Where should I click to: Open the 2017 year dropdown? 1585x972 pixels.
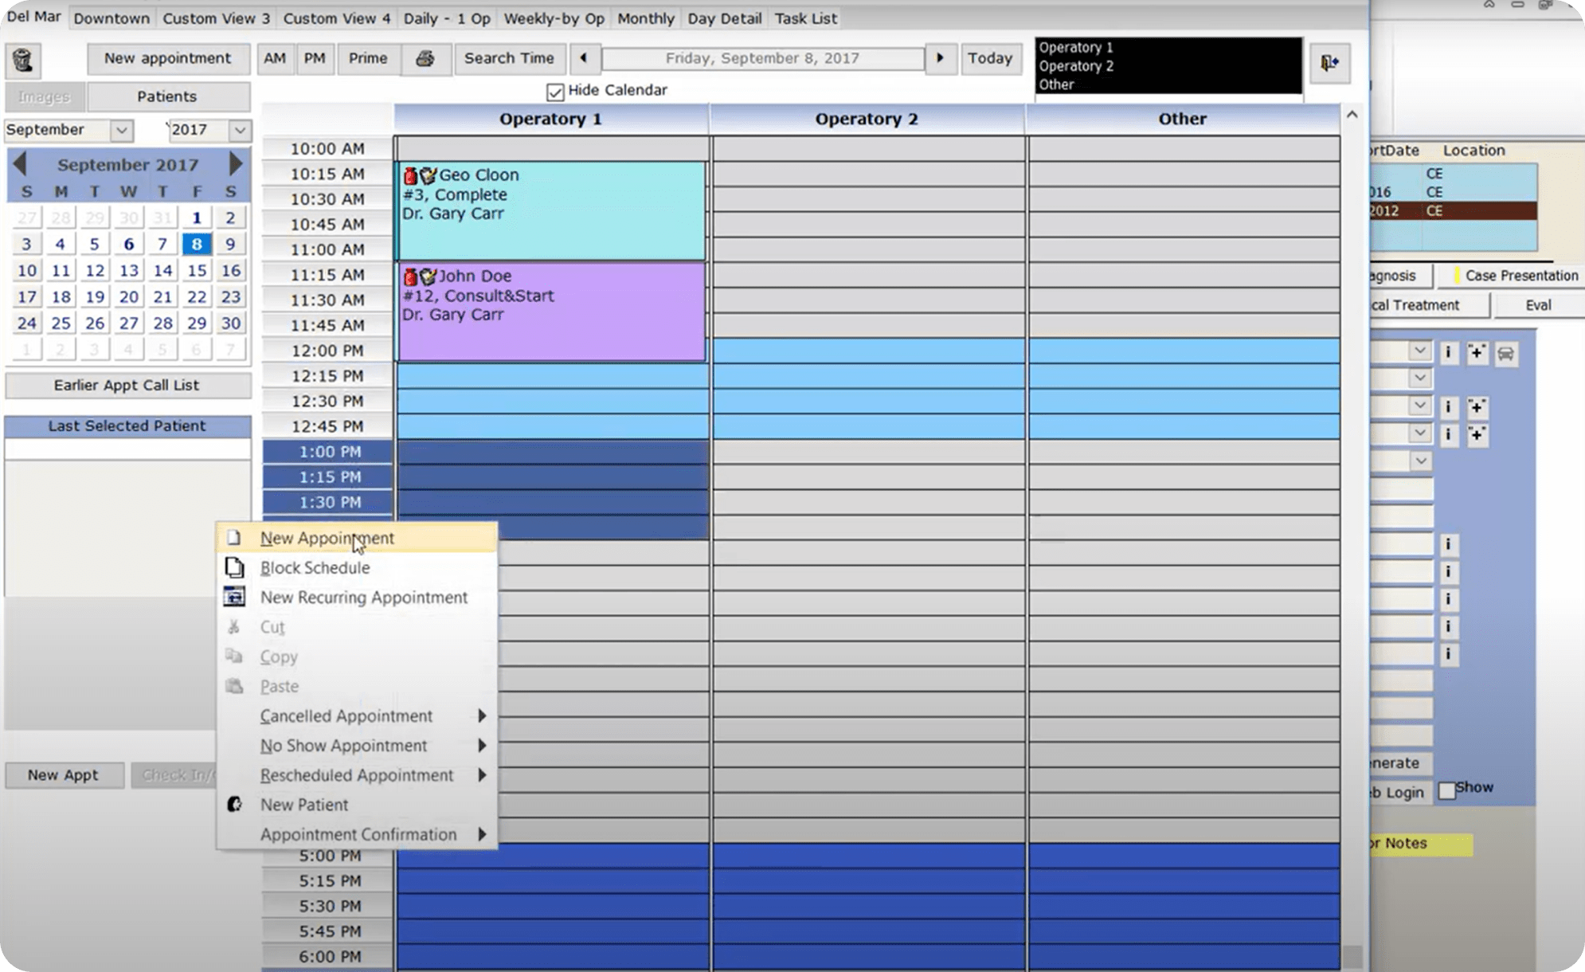(240, 130)
